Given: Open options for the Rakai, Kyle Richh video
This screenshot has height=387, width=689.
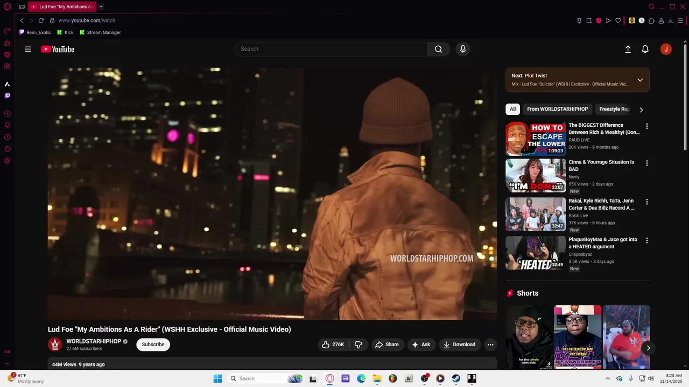Looking at the screenshot, I should [x=647, y=202].
